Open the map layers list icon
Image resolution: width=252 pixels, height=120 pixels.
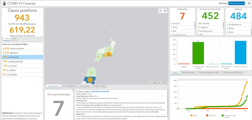point(165,10)
